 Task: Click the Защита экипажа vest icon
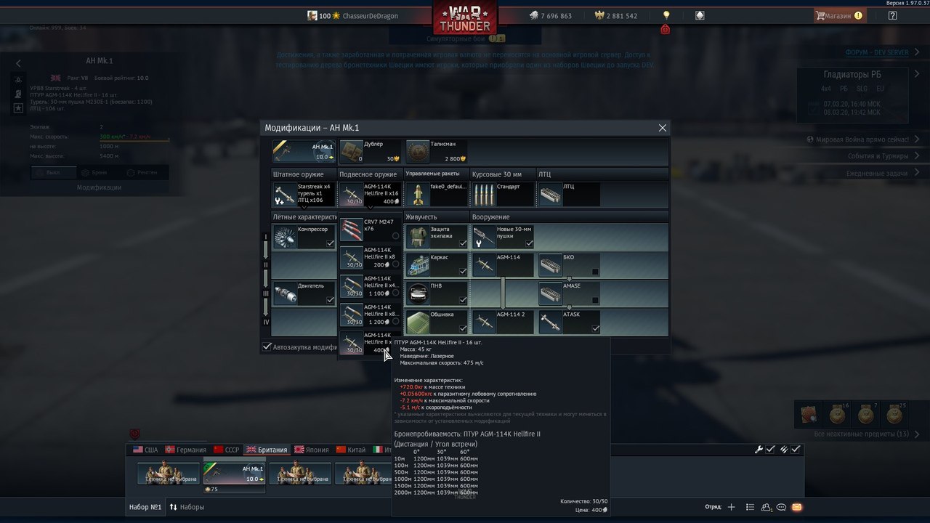[x=418, y=237]
